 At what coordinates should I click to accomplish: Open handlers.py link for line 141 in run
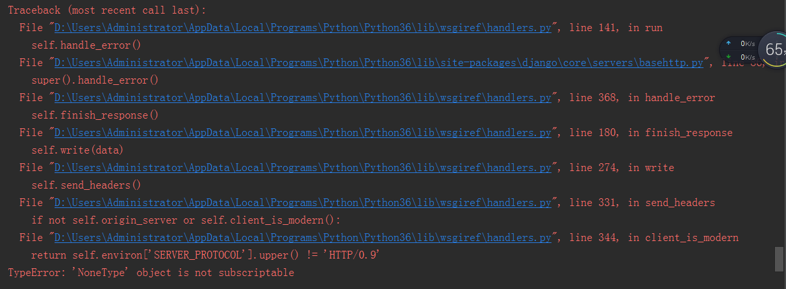[303, 28]
